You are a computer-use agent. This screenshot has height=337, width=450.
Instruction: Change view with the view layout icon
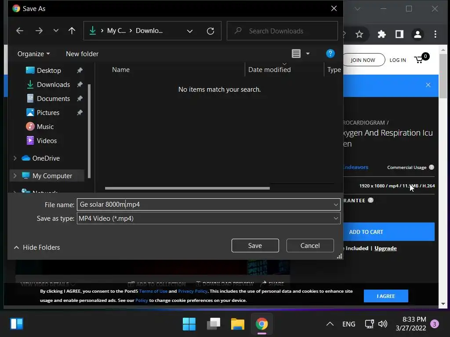click(x=296, y=54)
